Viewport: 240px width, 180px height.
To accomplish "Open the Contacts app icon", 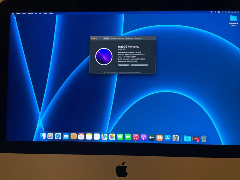I will coord(73,136).
